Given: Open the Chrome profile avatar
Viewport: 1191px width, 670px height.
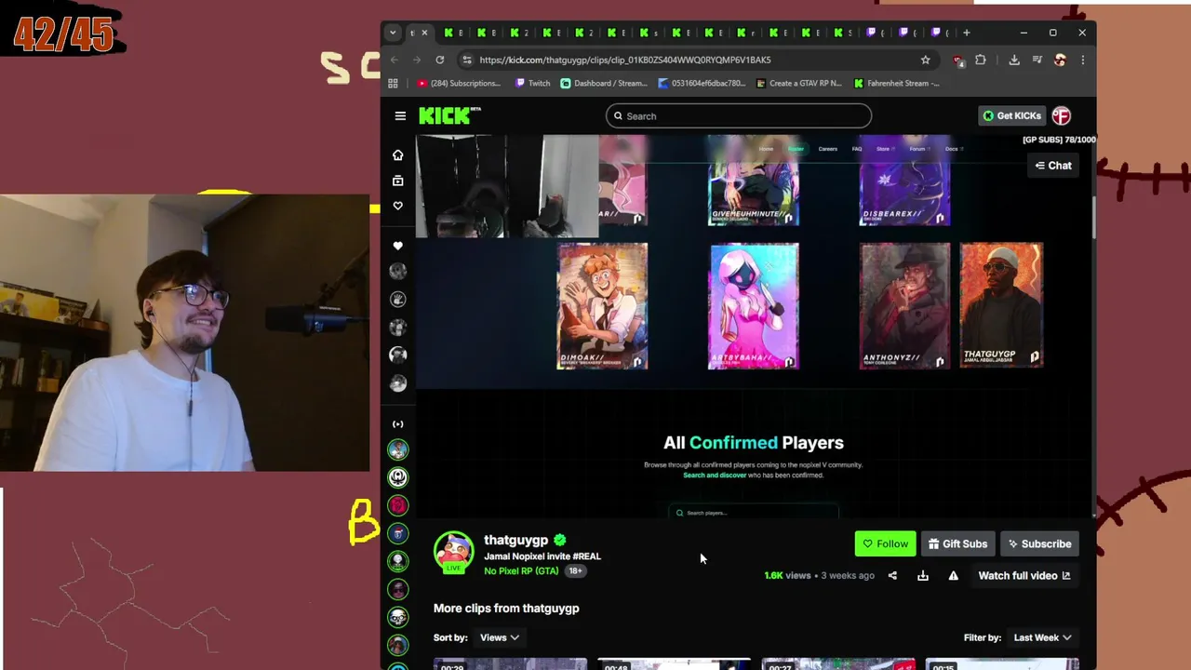Looking at the screenshot, I should pyautogui.click(x=1060, y=60).
